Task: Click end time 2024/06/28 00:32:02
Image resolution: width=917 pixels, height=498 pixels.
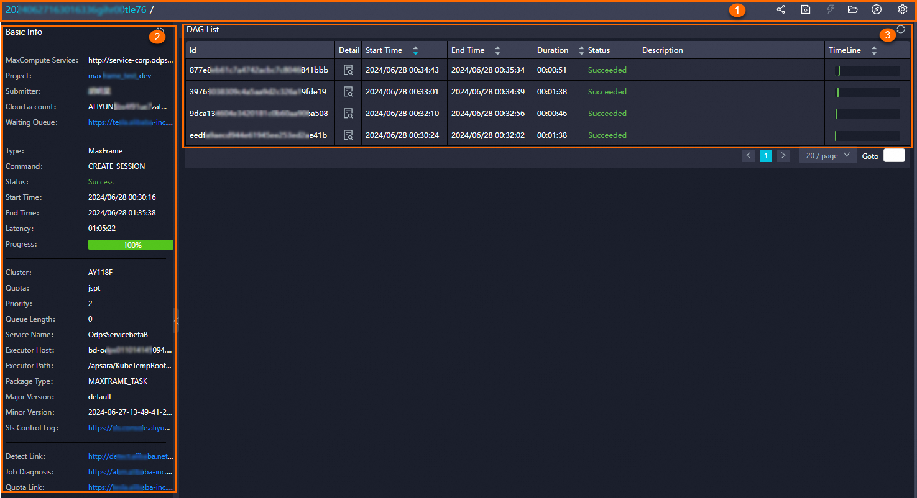Action: tap(488, 135)
